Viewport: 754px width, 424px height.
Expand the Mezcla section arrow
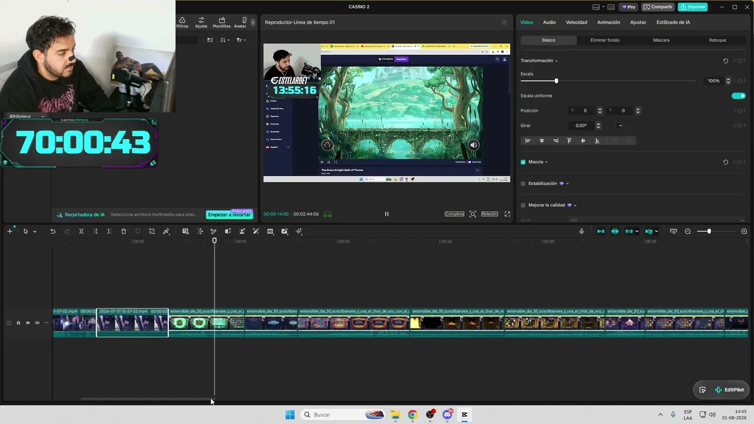(546, 162)
